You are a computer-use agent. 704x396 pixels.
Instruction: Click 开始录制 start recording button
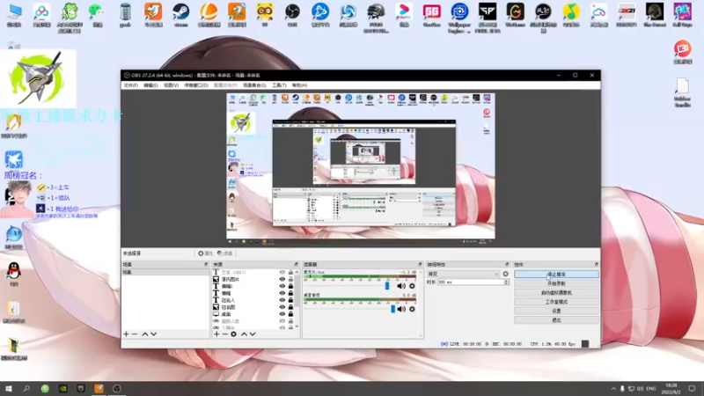pos(556,283)
